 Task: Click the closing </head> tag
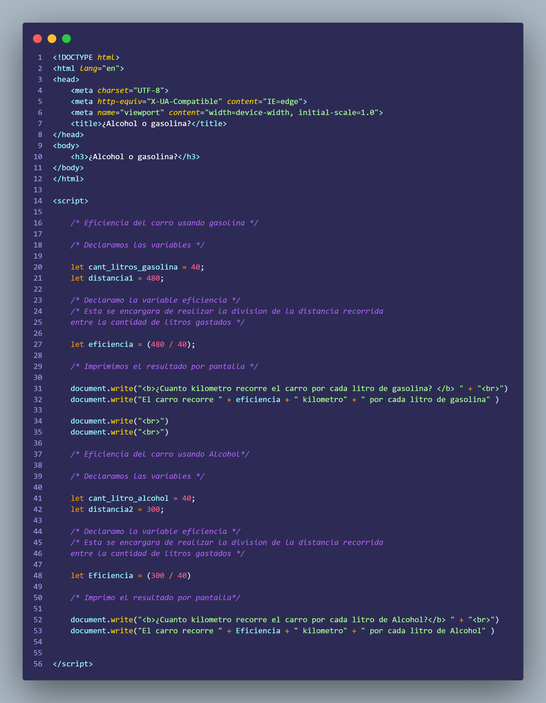point(68,134)
